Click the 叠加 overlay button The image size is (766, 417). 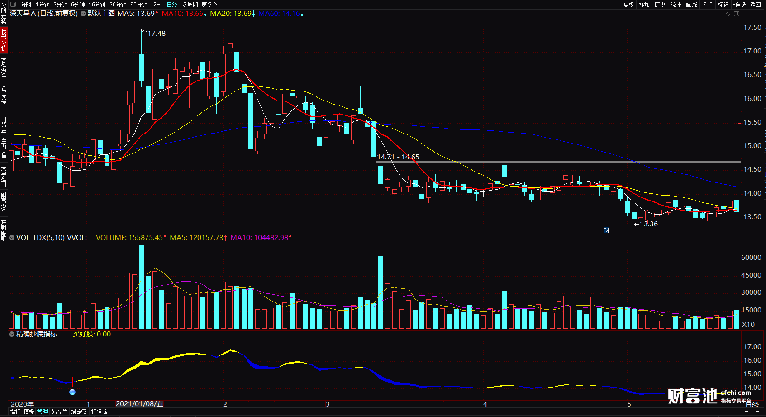(x=644, y=5)
